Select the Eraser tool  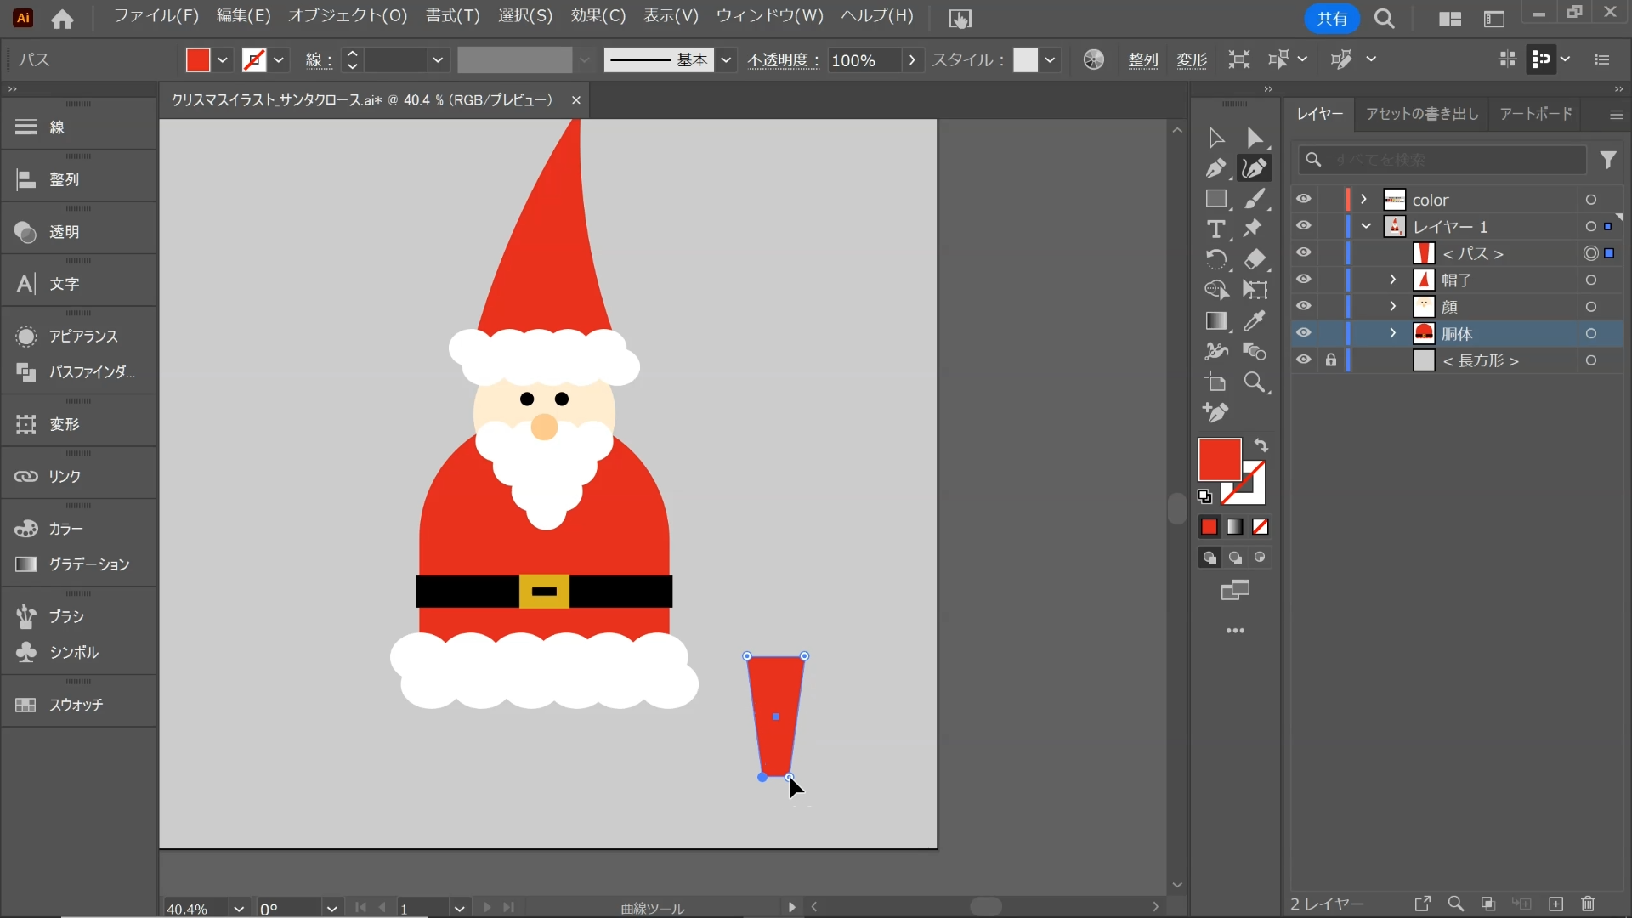[x=1255, y=259]
